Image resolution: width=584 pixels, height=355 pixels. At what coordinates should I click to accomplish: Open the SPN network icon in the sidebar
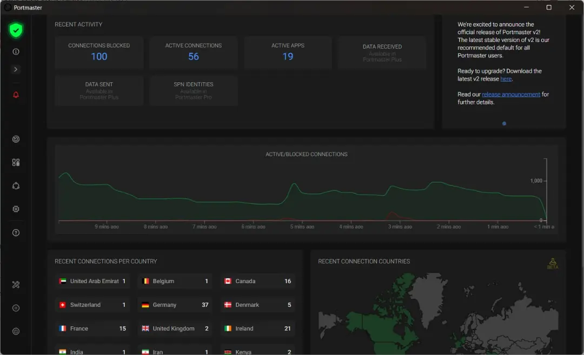tap(16, 186)
